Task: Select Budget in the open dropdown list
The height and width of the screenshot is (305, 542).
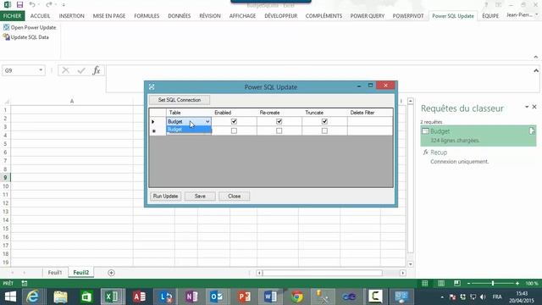Action: (189, 130)
